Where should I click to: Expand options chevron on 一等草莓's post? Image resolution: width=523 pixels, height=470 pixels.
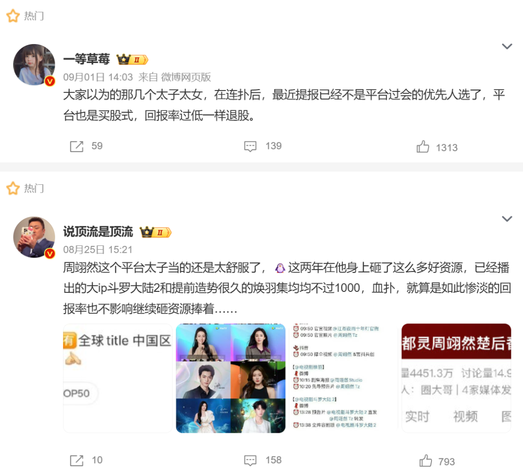pyautogui.click(x=507, y=46)
